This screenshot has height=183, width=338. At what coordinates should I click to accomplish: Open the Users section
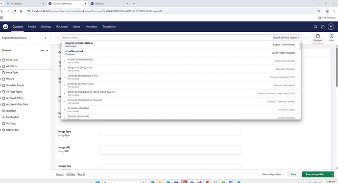(76, 27)
